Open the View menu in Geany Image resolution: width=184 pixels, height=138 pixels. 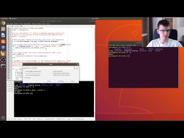point(21,24)
